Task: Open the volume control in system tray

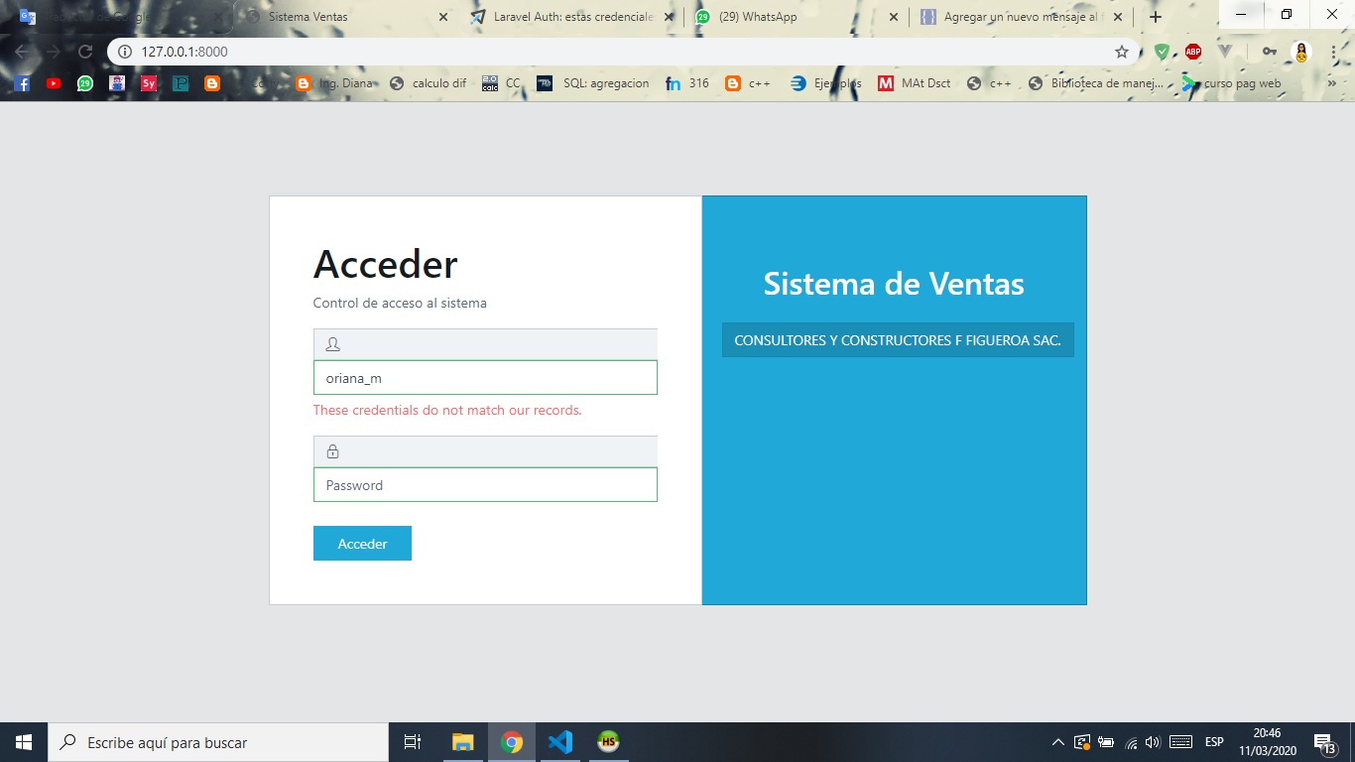Action: pos(1152,742)
